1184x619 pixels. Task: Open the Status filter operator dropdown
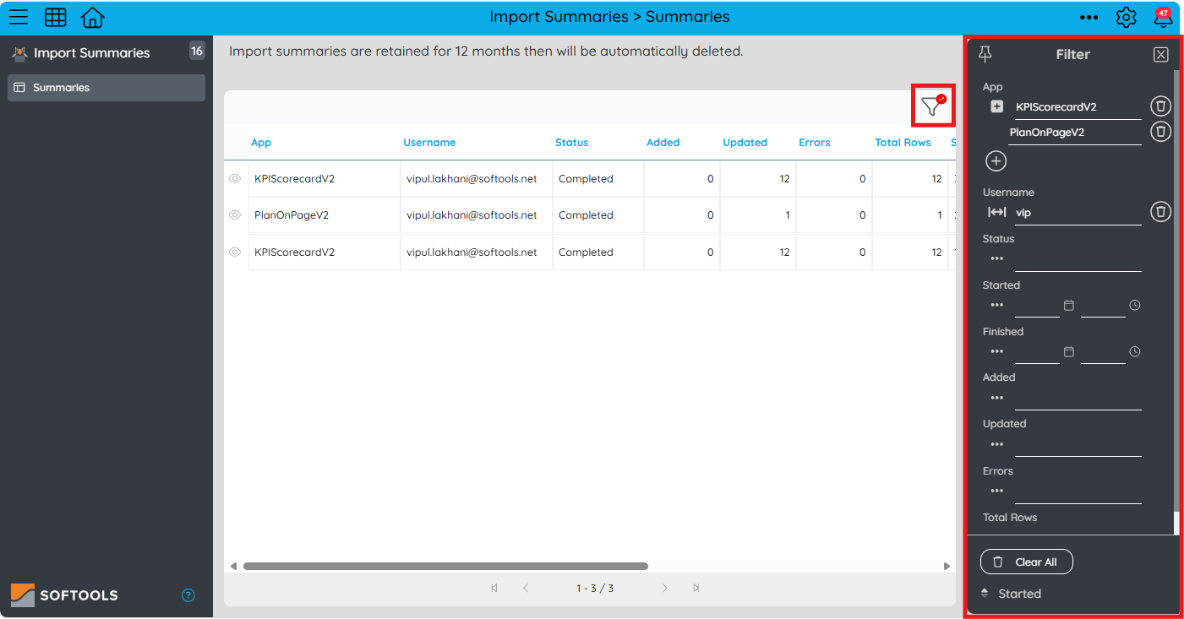tap(997, 258)
